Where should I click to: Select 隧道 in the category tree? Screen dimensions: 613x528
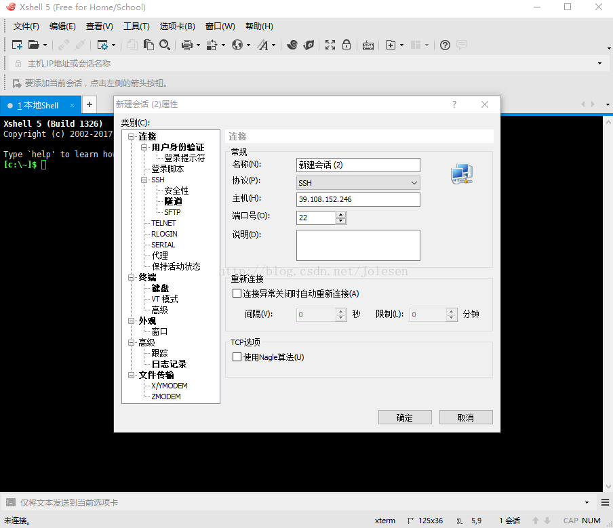click(173, 201)
